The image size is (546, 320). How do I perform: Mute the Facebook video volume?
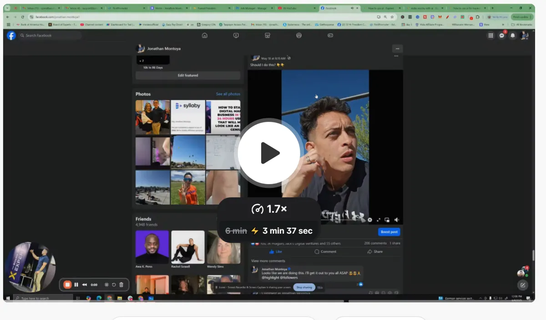pyautogui.click(x=397, y=220)
